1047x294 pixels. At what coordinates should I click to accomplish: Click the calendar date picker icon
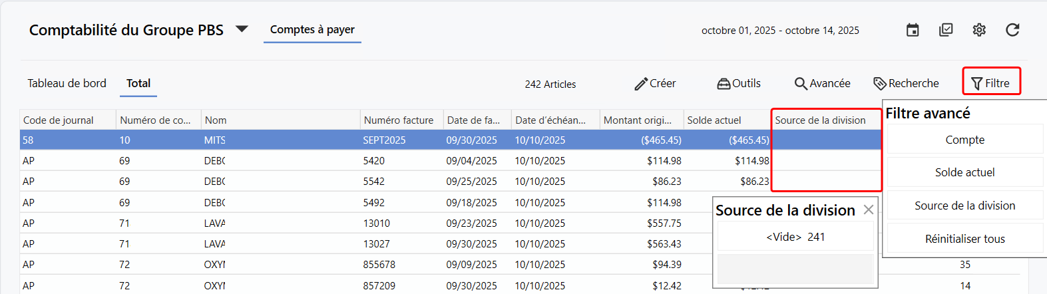pyautogui.click(x=913, y=30)
